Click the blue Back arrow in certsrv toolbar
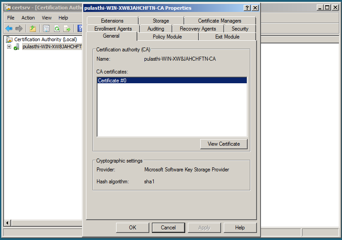Screen dimensions: 342x240 click(9, 28)
